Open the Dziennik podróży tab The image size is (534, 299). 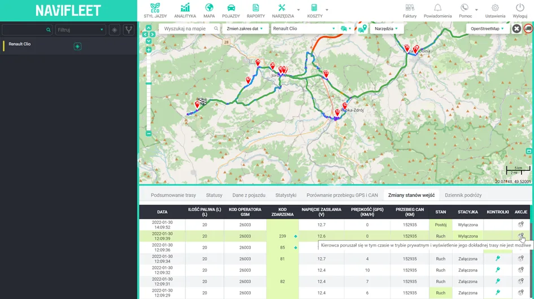coord(463,195)
